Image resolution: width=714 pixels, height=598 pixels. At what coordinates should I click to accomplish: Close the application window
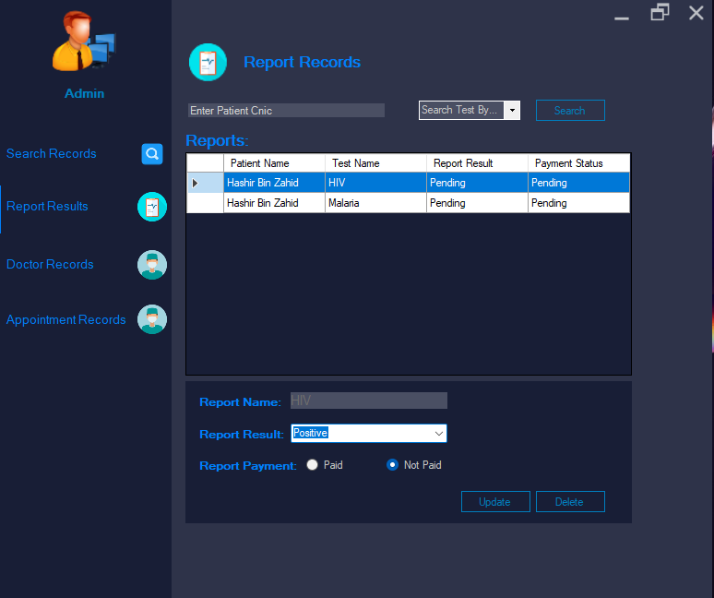(696, 13)
